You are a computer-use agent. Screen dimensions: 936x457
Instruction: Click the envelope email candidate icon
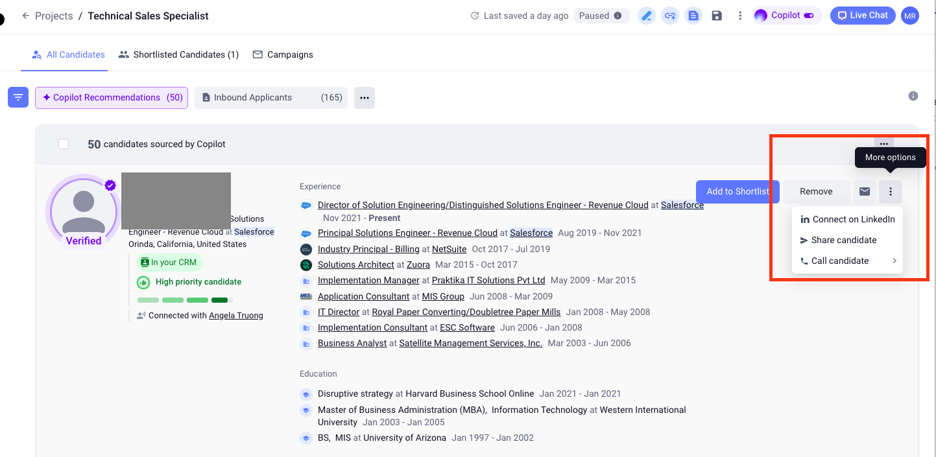point(864,191)
